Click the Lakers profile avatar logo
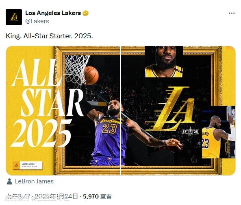 14,17
